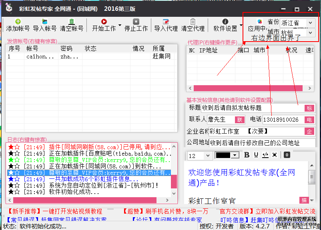Click the 清空帐号 clear accounts icon
The height and width of the screenshot is (230, 321).
pos(72,22)
